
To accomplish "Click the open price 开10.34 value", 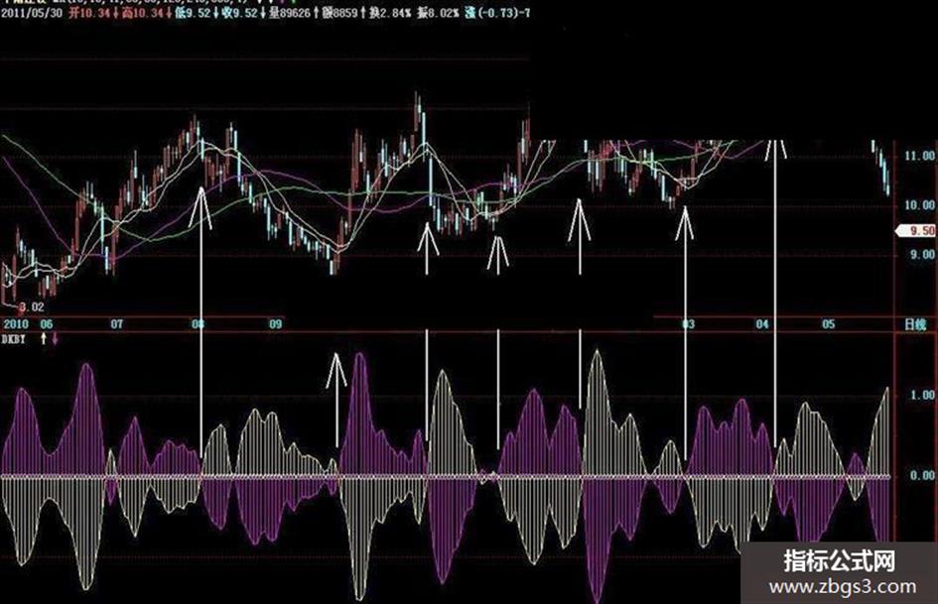I will pyautogui.click(x=89, y=13).
